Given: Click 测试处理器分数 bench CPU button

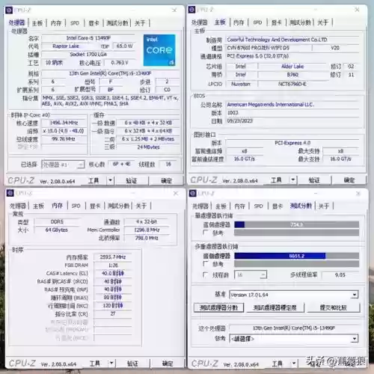Looking at the screenshot, I should [x=218, y=307].
